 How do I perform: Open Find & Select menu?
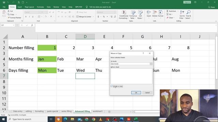pos(188,15)
